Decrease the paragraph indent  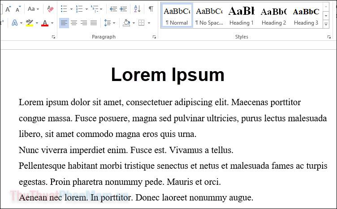(x=113, y=9)
